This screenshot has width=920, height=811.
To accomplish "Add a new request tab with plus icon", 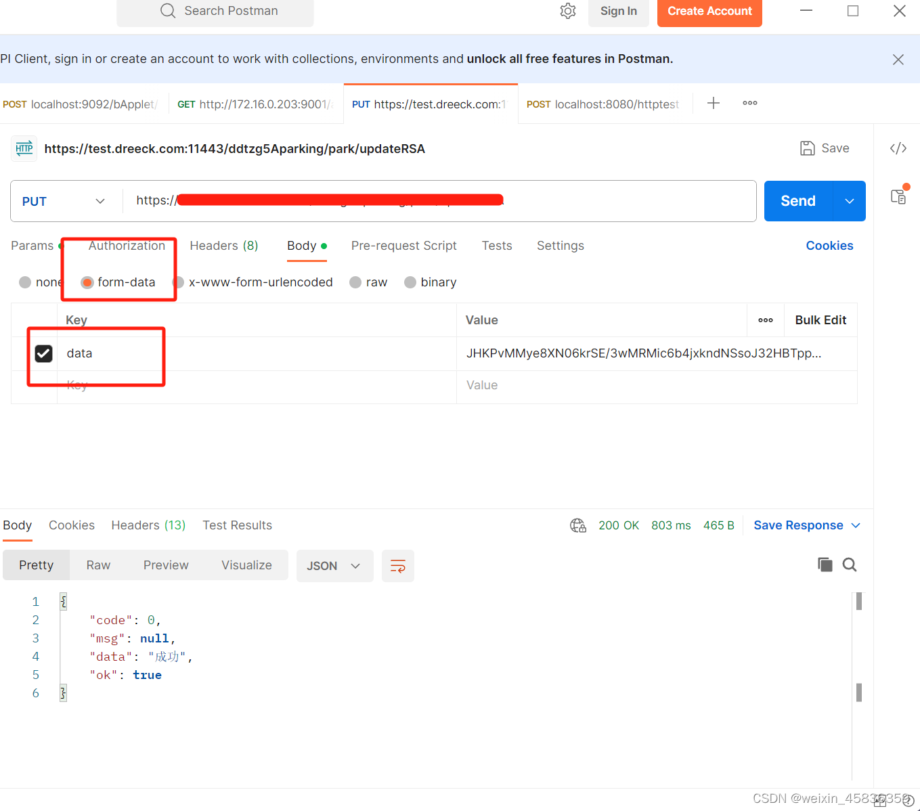I will (x=714, y=103).
